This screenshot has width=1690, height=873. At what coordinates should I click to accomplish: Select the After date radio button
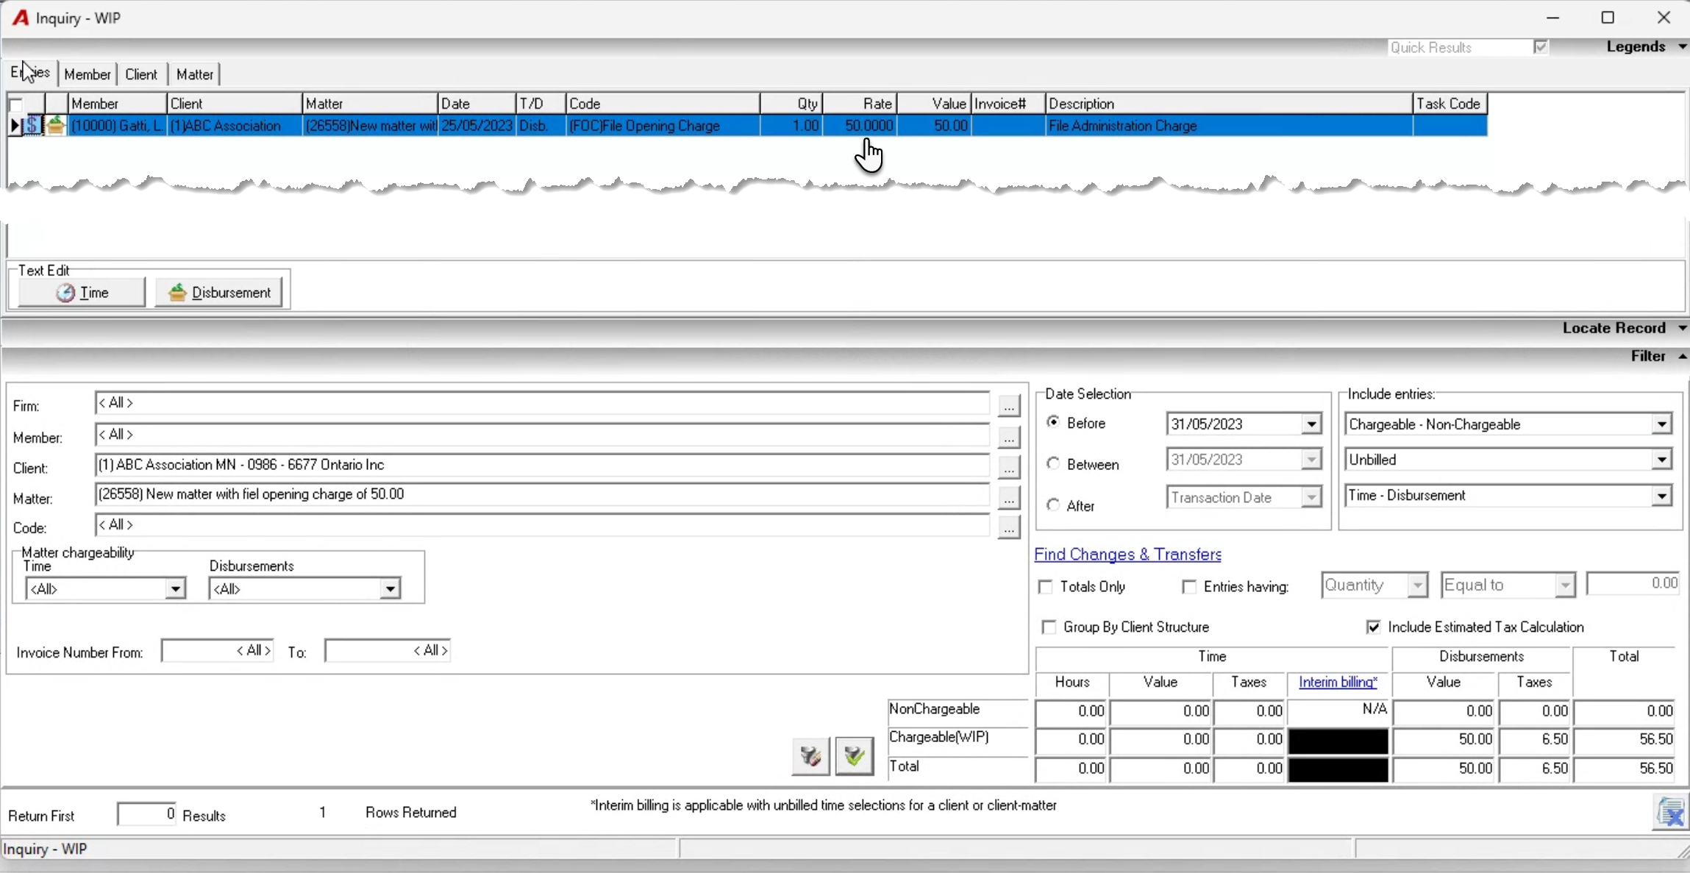click(1053, 505)
